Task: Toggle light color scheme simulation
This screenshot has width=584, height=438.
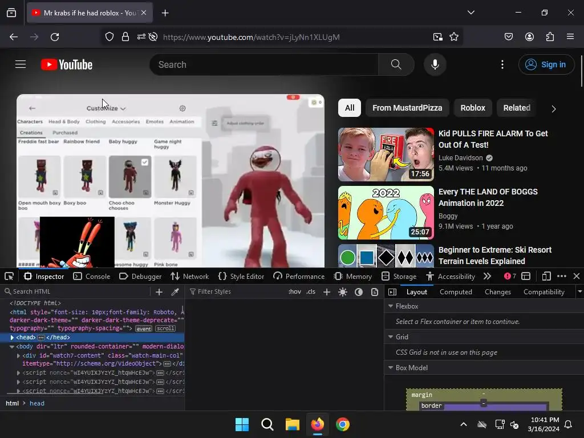Action: pos(343,292)
